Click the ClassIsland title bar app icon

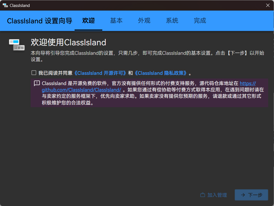click(x=5, y=5)
